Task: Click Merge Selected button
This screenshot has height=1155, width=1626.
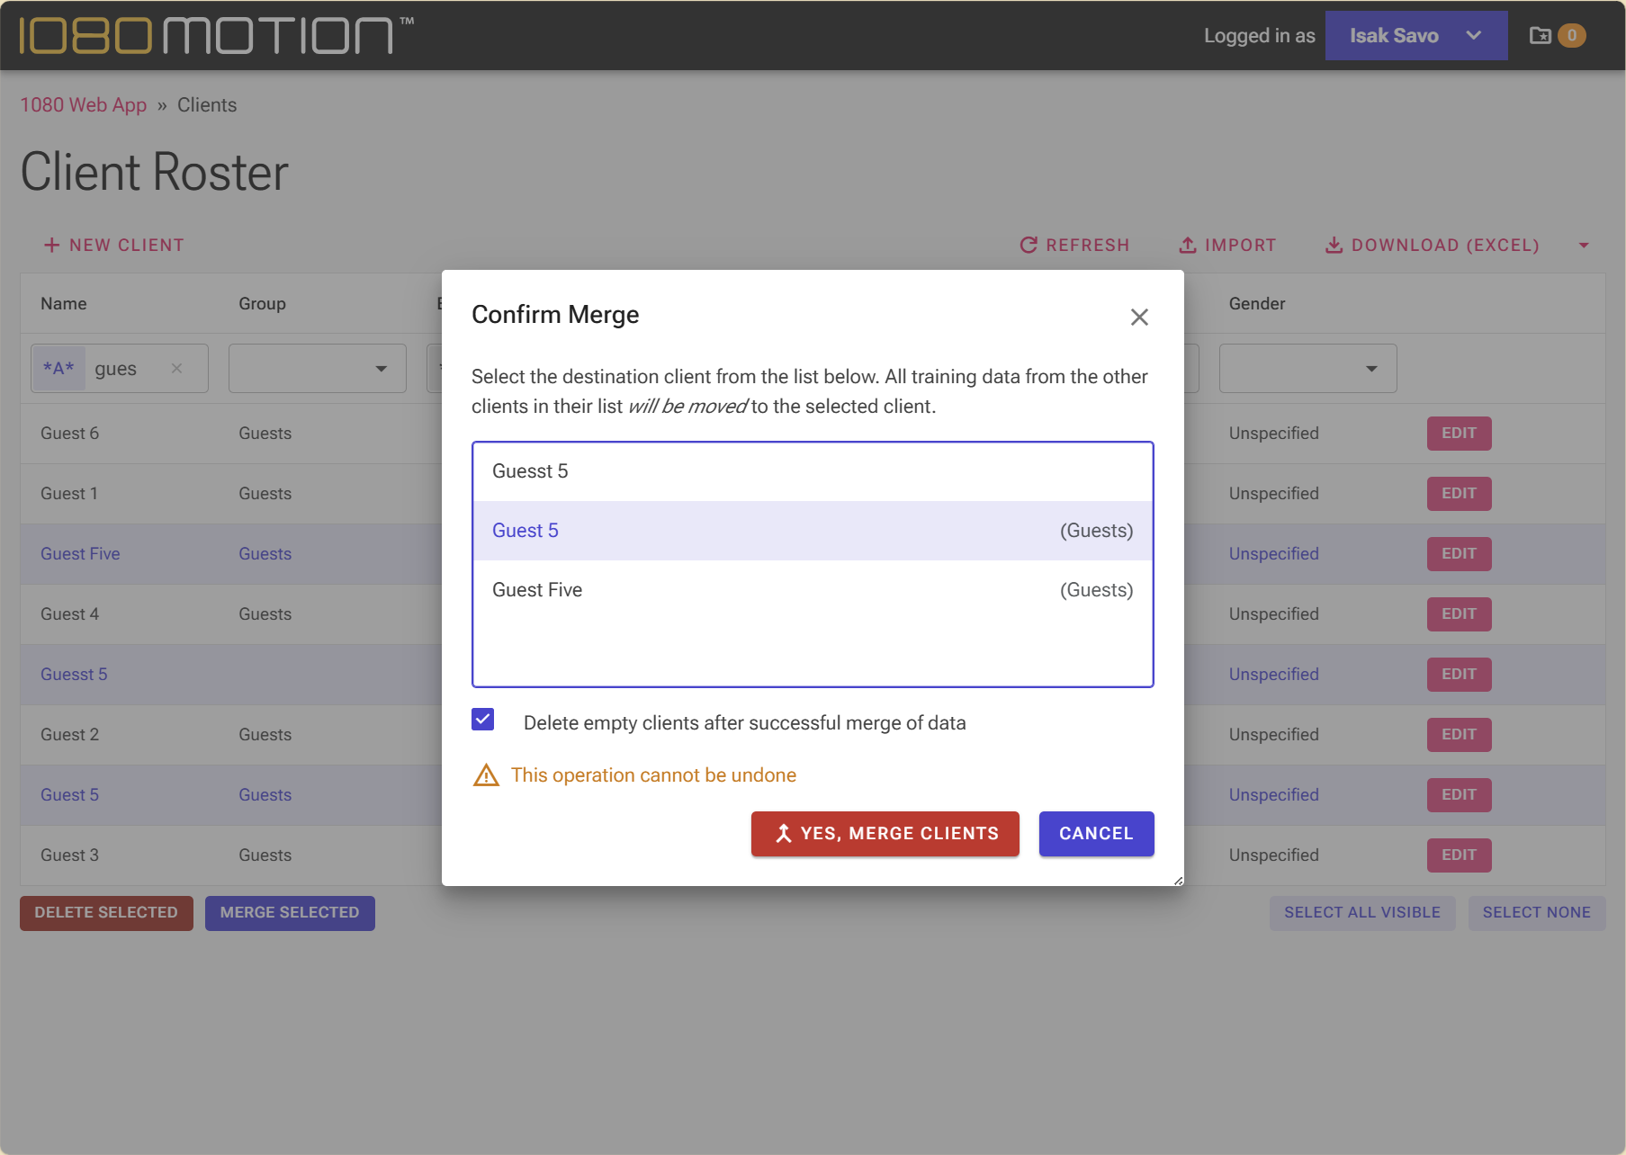Action: point(290,913)
